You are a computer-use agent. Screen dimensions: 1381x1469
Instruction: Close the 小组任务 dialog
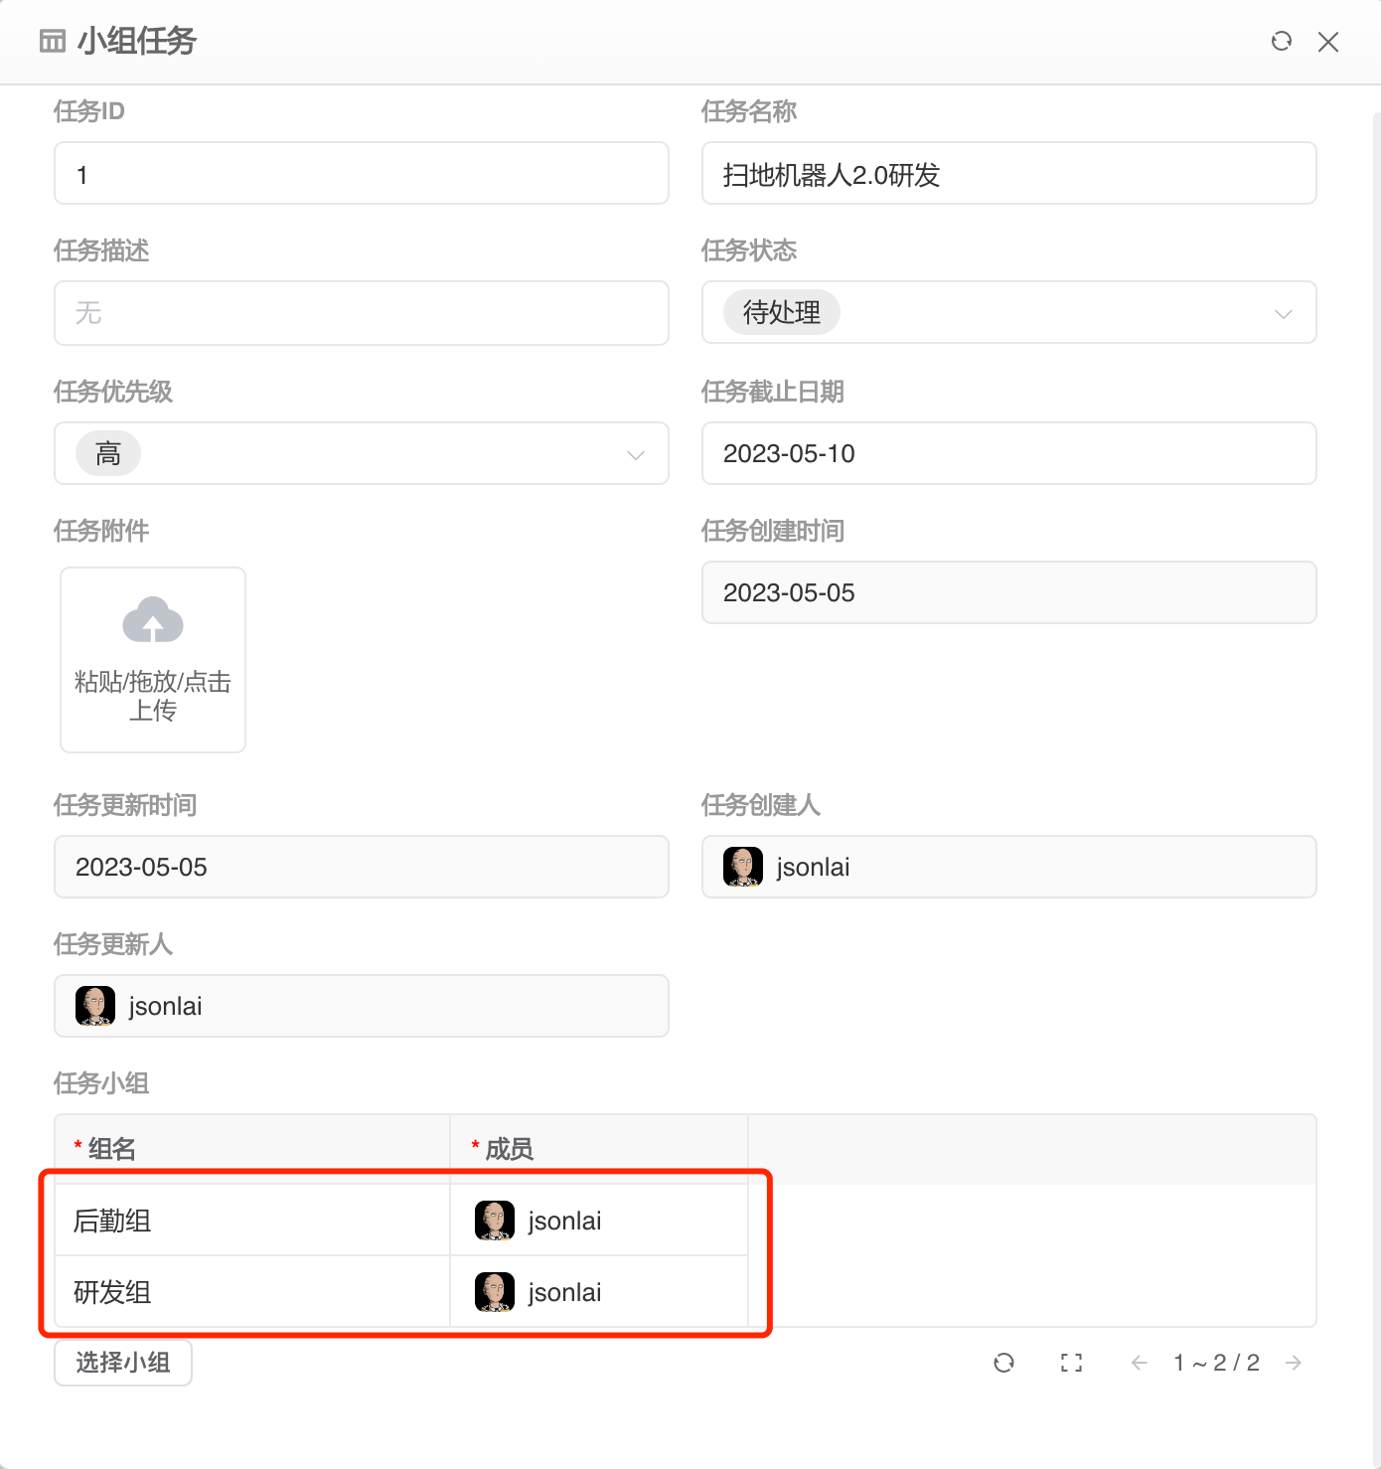click(1328, 42)
